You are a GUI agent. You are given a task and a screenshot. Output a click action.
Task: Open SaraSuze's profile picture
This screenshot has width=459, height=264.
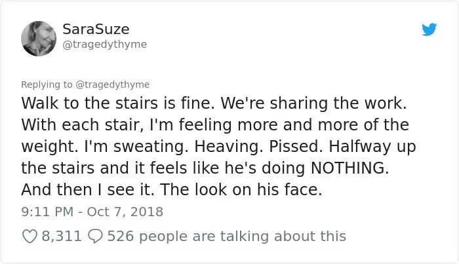tap(39, 39)
